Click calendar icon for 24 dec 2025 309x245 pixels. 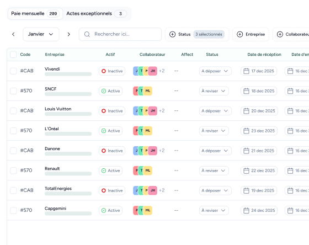(246, 210)
